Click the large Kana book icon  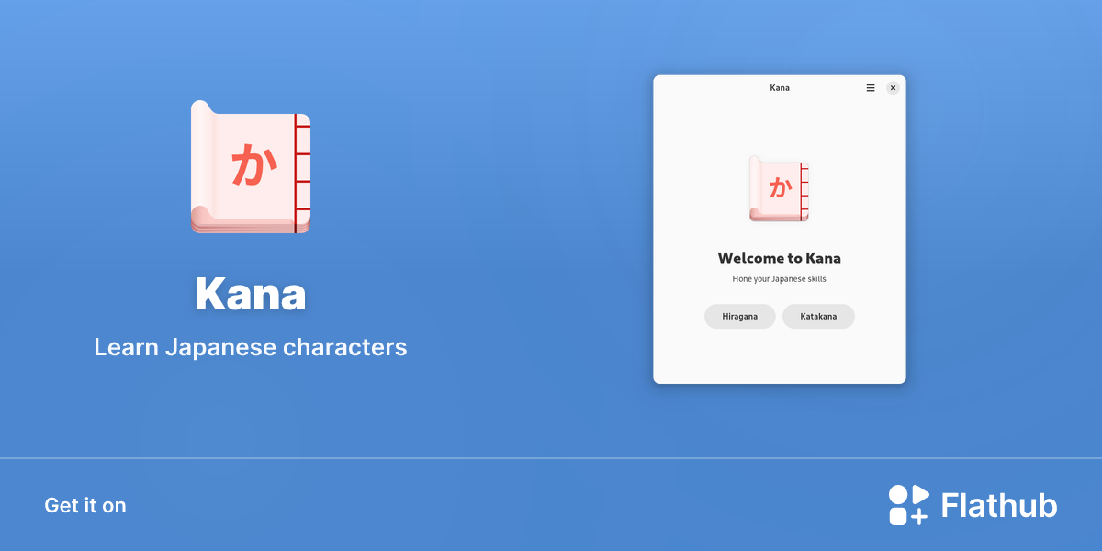251,166
